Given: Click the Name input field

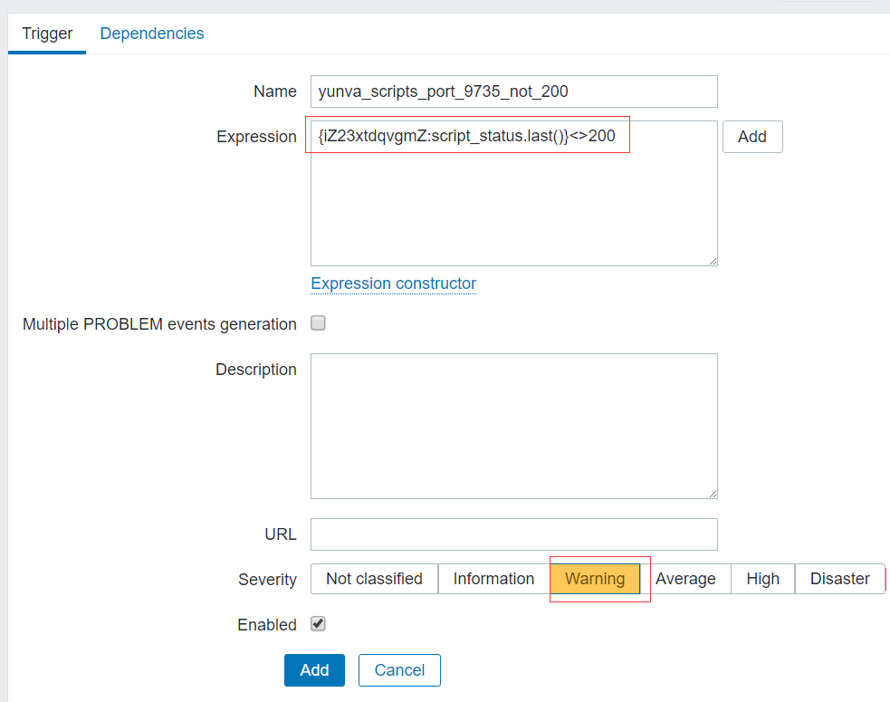Looking at the screenshot, I should point(513,91).
